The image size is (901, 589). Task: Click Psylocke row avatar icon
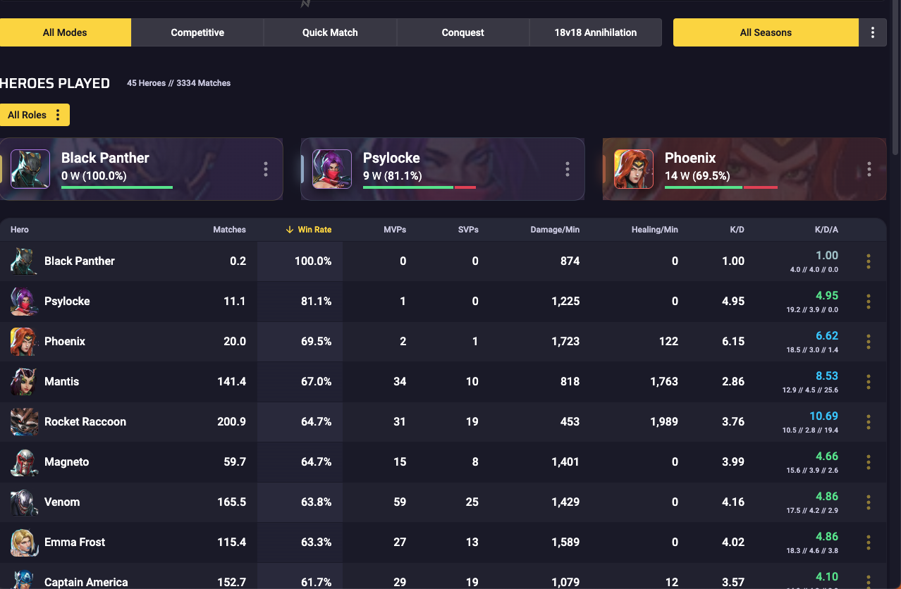24,302
